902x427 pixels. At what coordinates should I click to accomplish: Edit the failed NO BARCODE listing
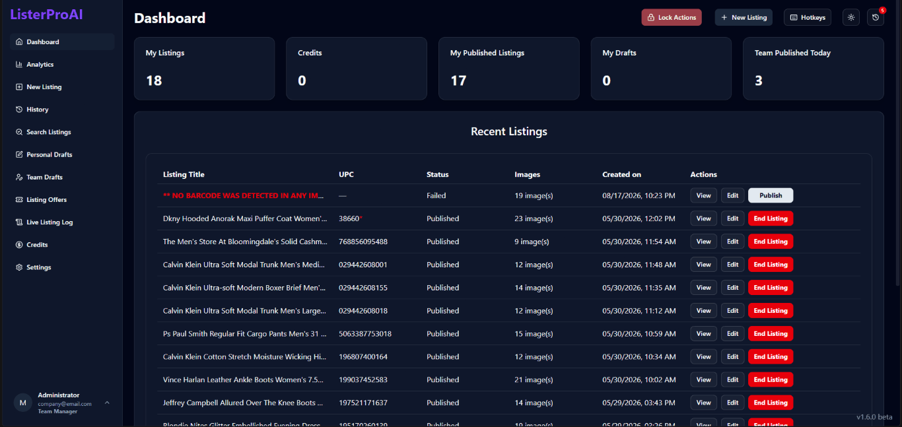point(732,195)
